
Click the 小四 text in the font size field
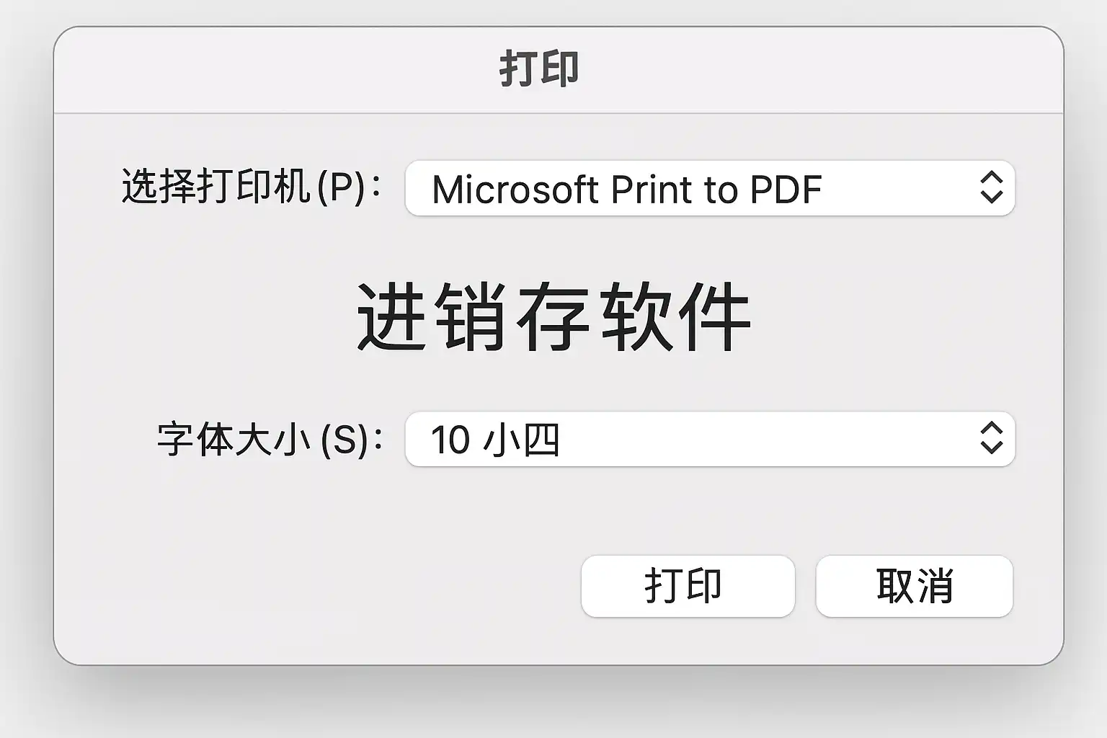tap(520, 440)
